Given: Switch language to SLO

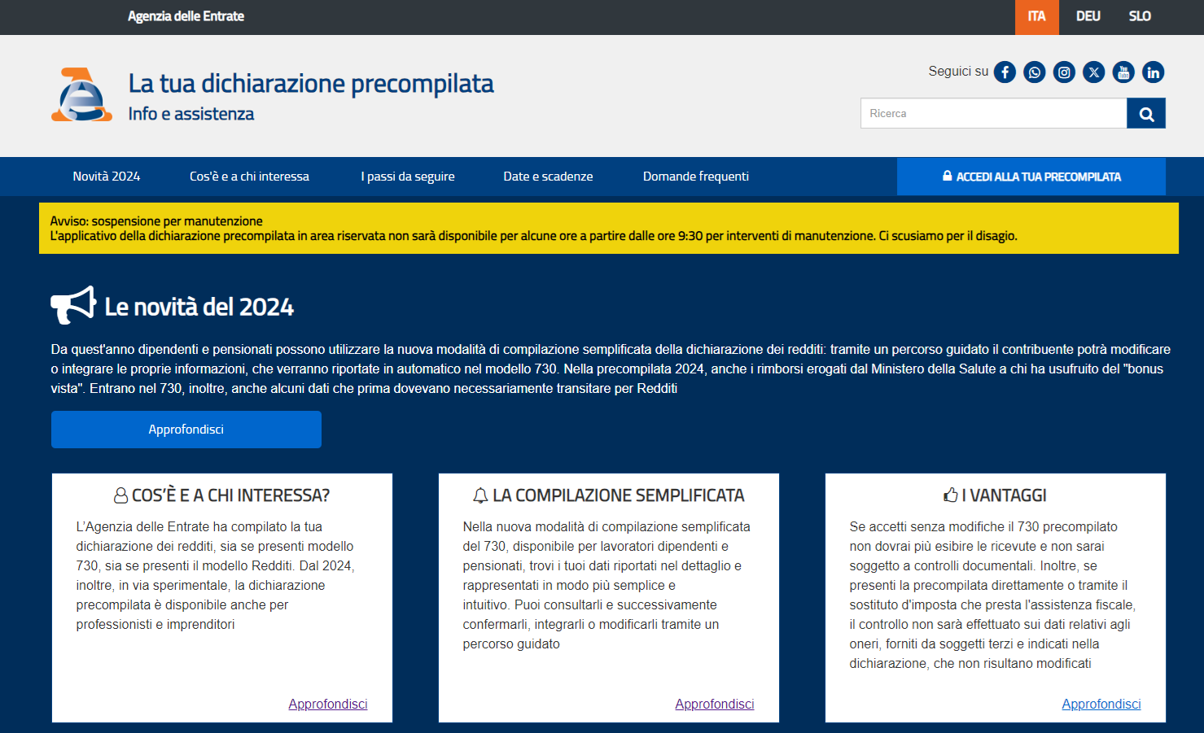Looking at the screenshot, I should pyautogui.click(x=1140, y=17).
